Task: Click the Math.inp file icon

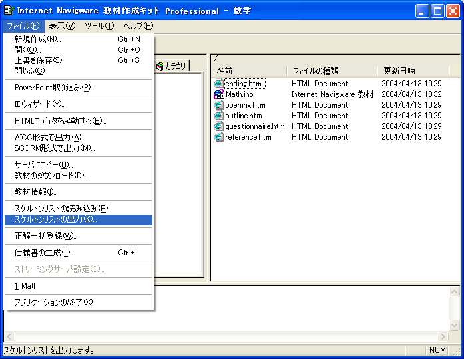Action: pyautogui.click(x=218, y=94)
